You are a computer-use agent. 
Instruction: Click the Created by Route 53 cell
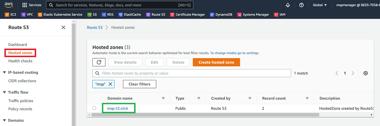click(219, 108)
